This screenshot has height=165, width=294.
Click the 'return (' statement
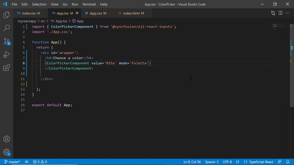[45, 48]
